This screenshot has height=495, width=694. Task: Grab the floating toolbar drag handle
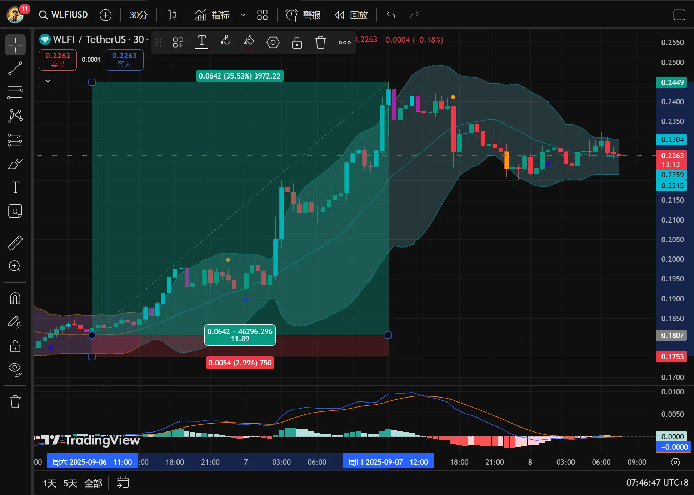pos(159,42)
